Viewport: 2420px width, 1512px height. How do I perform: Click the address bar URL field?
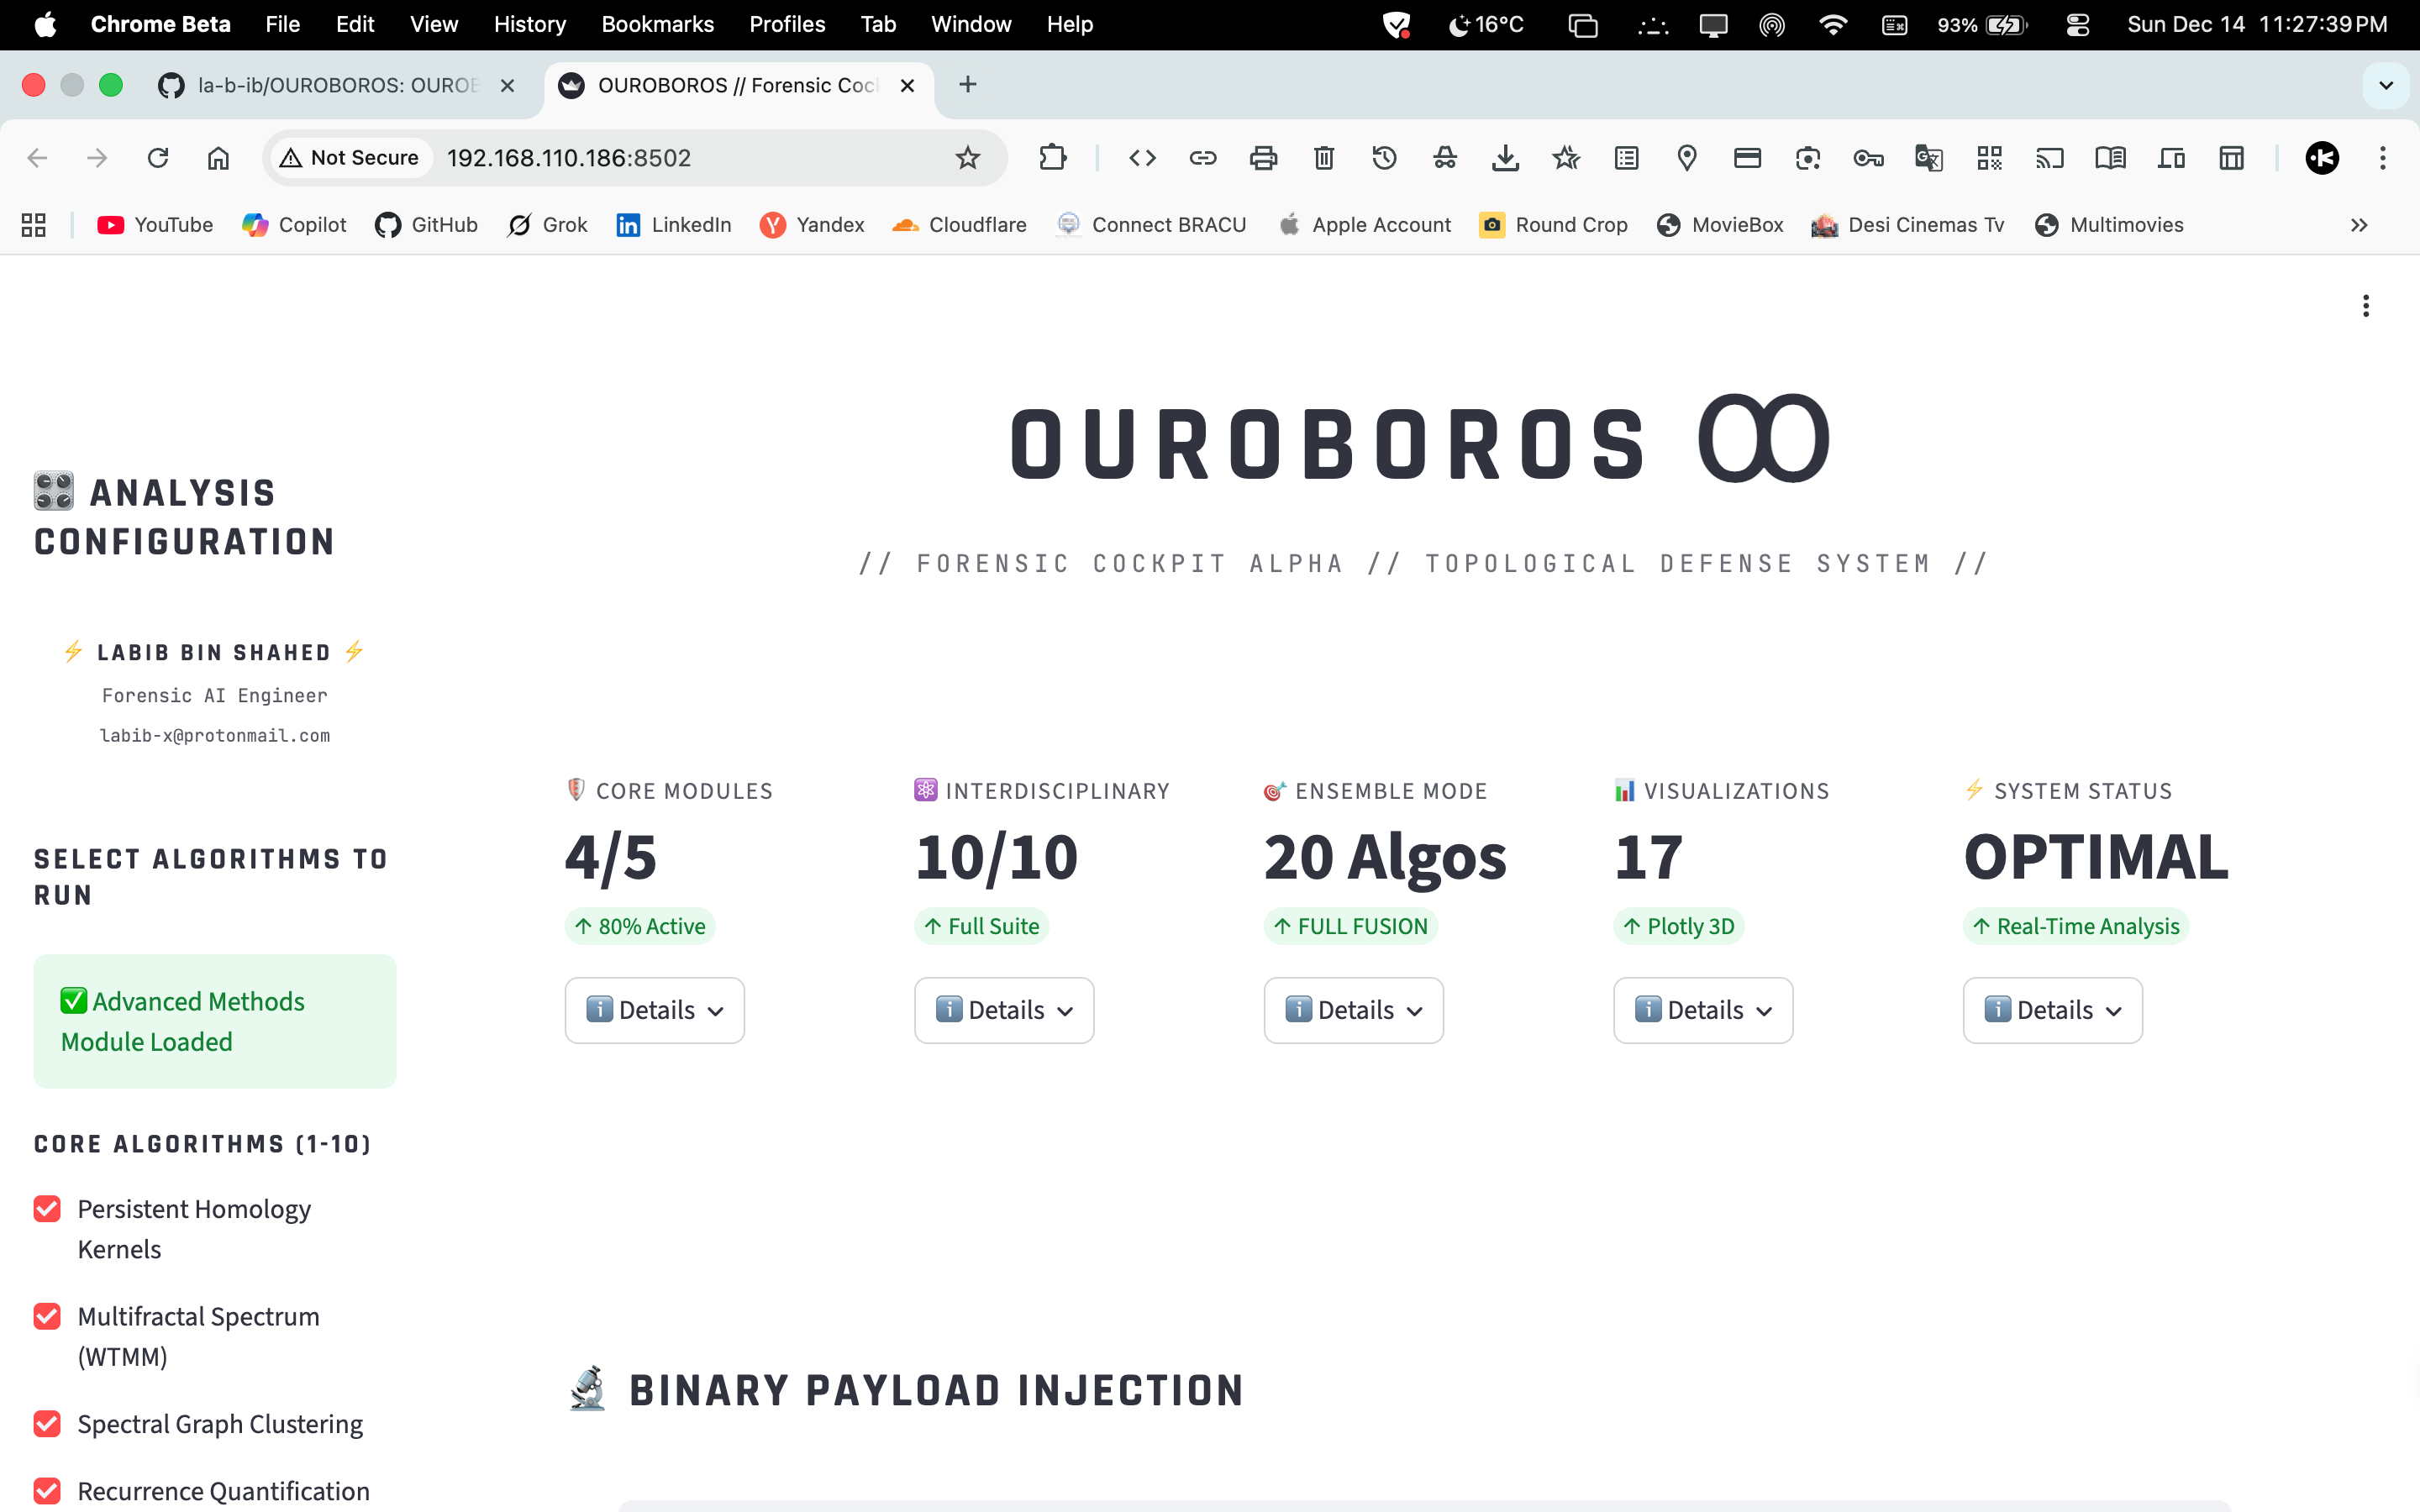690,158
